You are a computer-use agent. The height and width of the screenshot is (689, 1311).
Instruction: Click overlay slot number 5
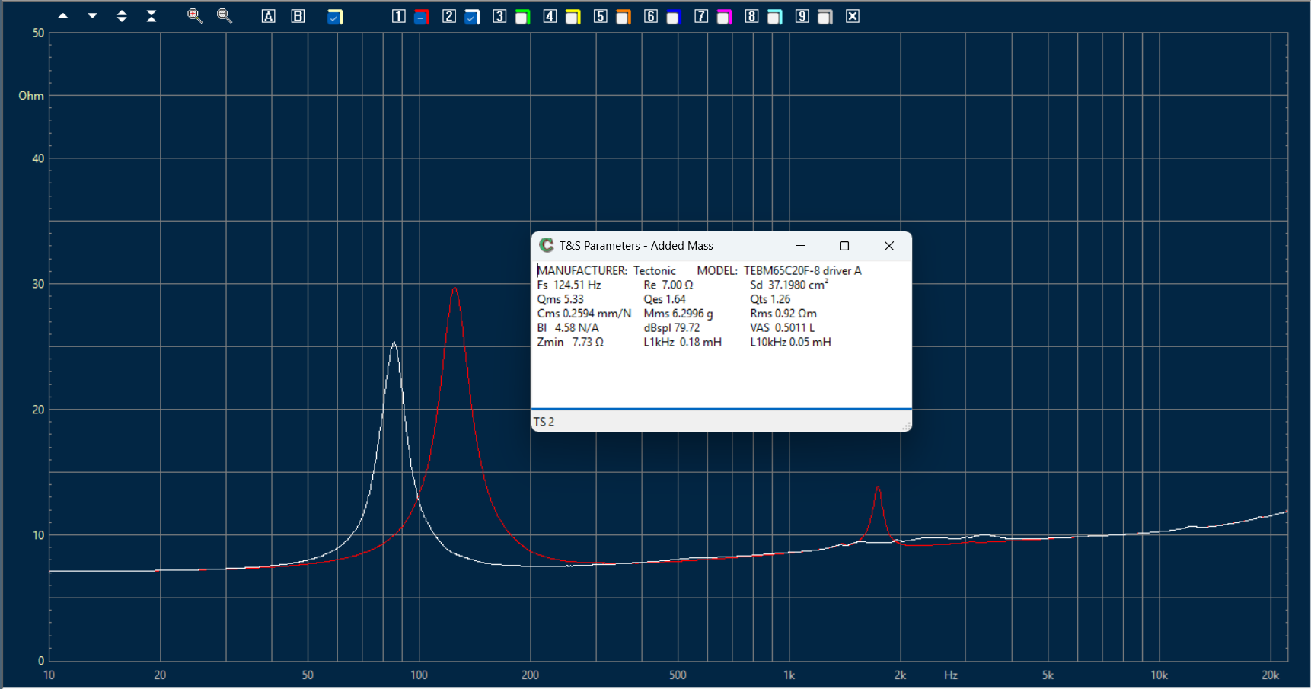[x=600, y=16]
